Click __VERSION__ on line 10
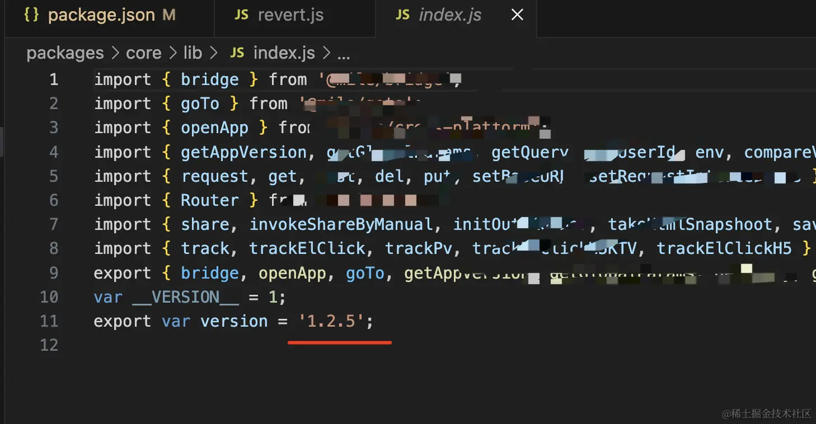Image resolution: width=816 pixels, height=424 pixels. click(186, 296)
